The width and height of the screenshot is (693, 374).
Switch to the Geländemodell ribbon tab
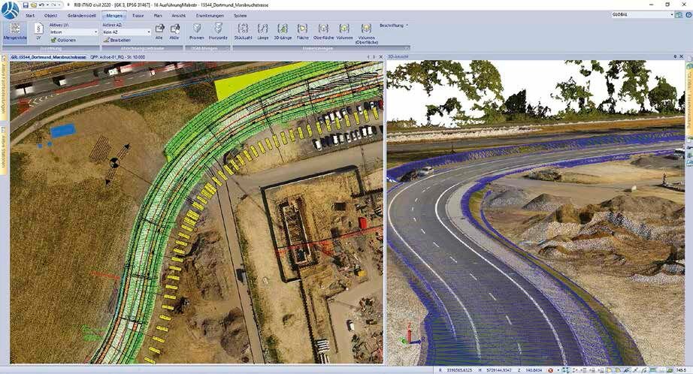pos(82,16)
